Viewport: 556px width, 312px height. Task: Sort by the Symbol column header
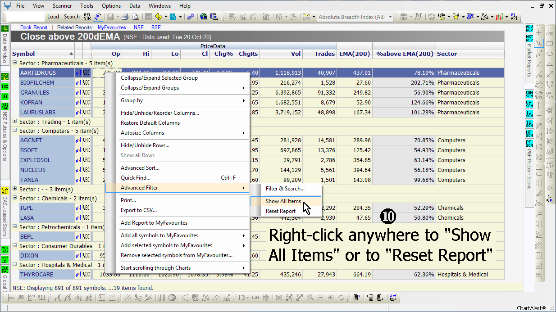click(43, 54)
